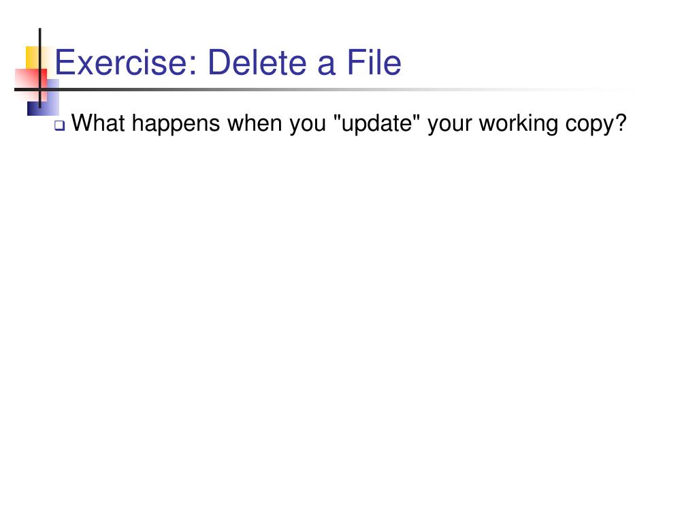Click the word 'What' in the bullet
The image size is (697, 523).
pos(98,123)
